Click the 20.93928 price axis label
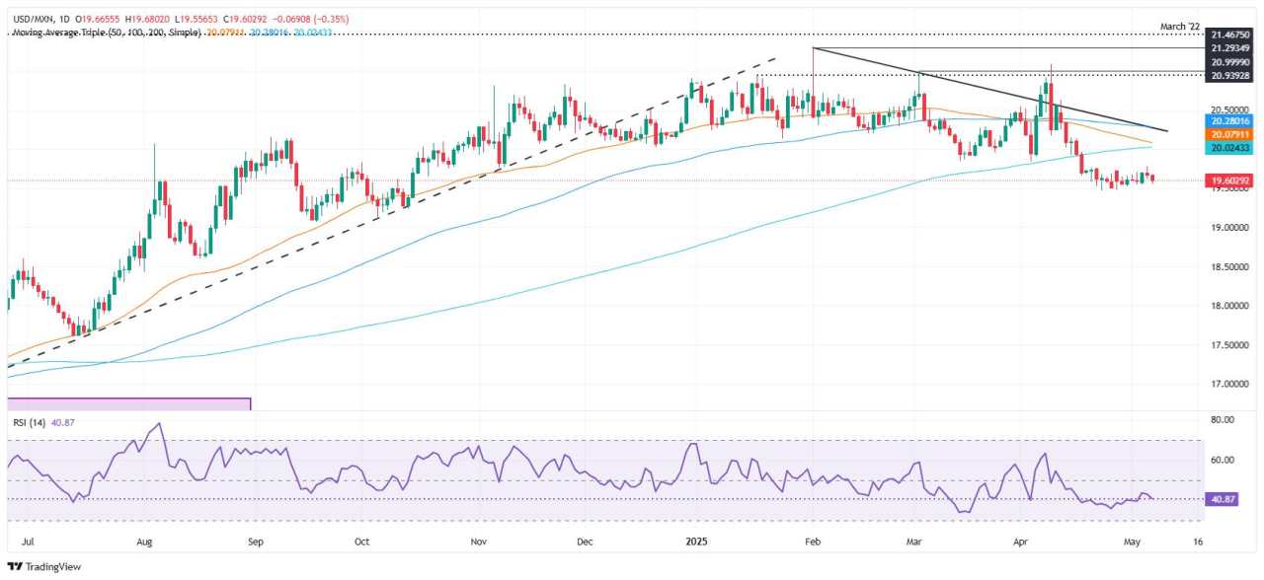This screenshot has width=1264, height=580. pyautogui.click(x=1231, y=75)
